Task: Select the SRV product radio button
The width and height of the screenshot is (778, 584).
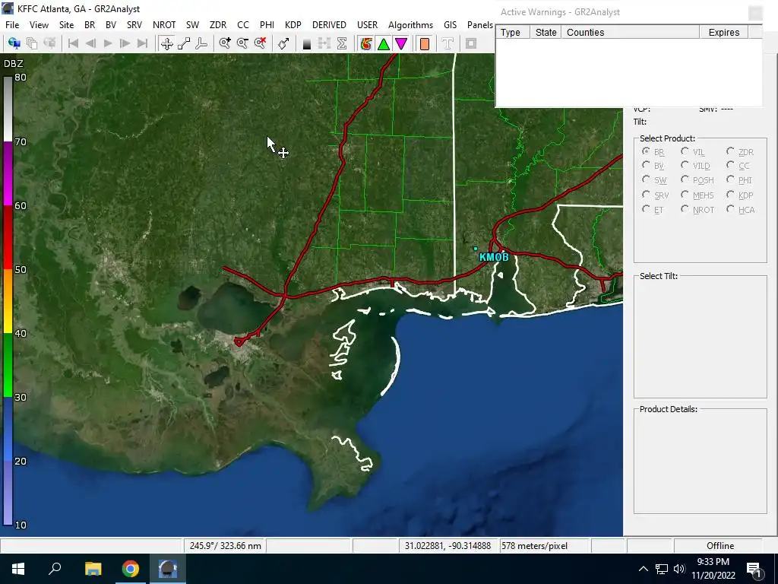Action: pyautogui.click(x=646, y=195)
